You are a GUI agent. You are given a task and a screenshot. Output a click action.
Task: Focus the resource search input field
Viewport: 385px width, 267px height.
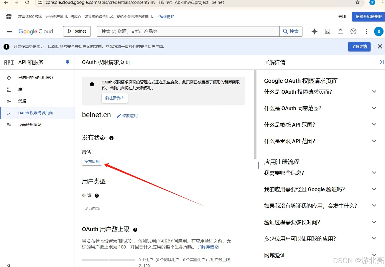188,31
